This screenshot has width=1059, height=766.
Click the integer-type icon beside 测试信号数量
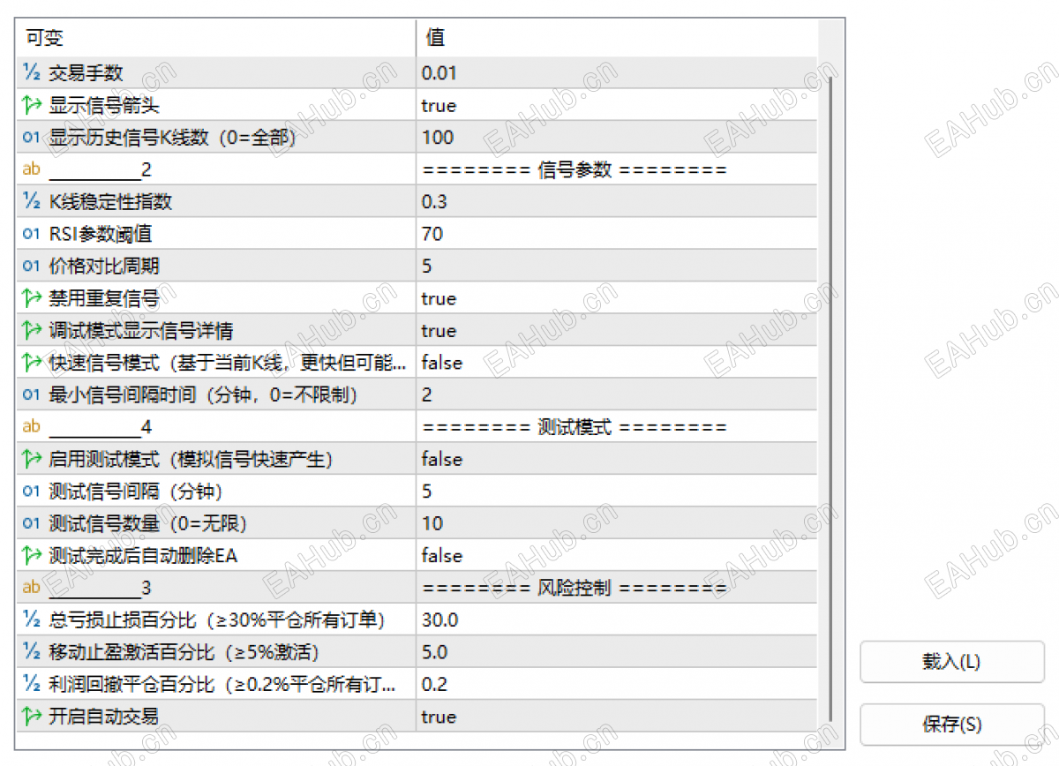pos(32,523)
